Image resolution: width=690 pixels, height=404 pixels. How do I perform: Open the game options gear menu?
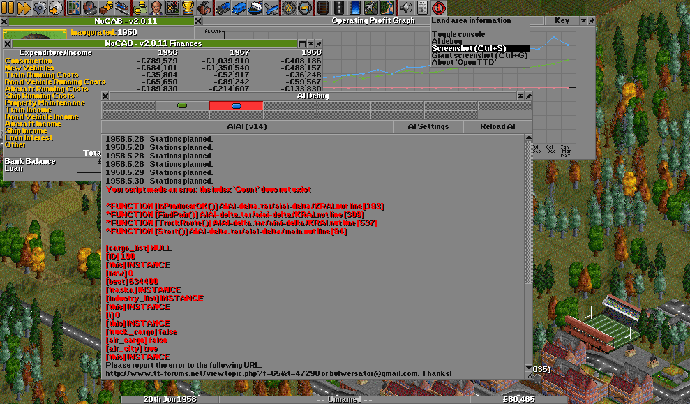pyautogui.click(x=40, y=8)
